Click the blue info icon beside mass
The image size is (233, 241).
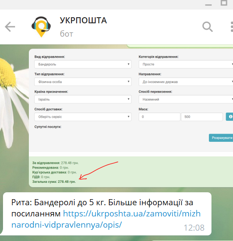(x=230, y=117)
